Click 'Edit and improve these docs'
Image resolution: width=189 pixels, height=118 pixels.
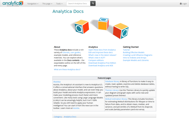click(x=100, y=53)
